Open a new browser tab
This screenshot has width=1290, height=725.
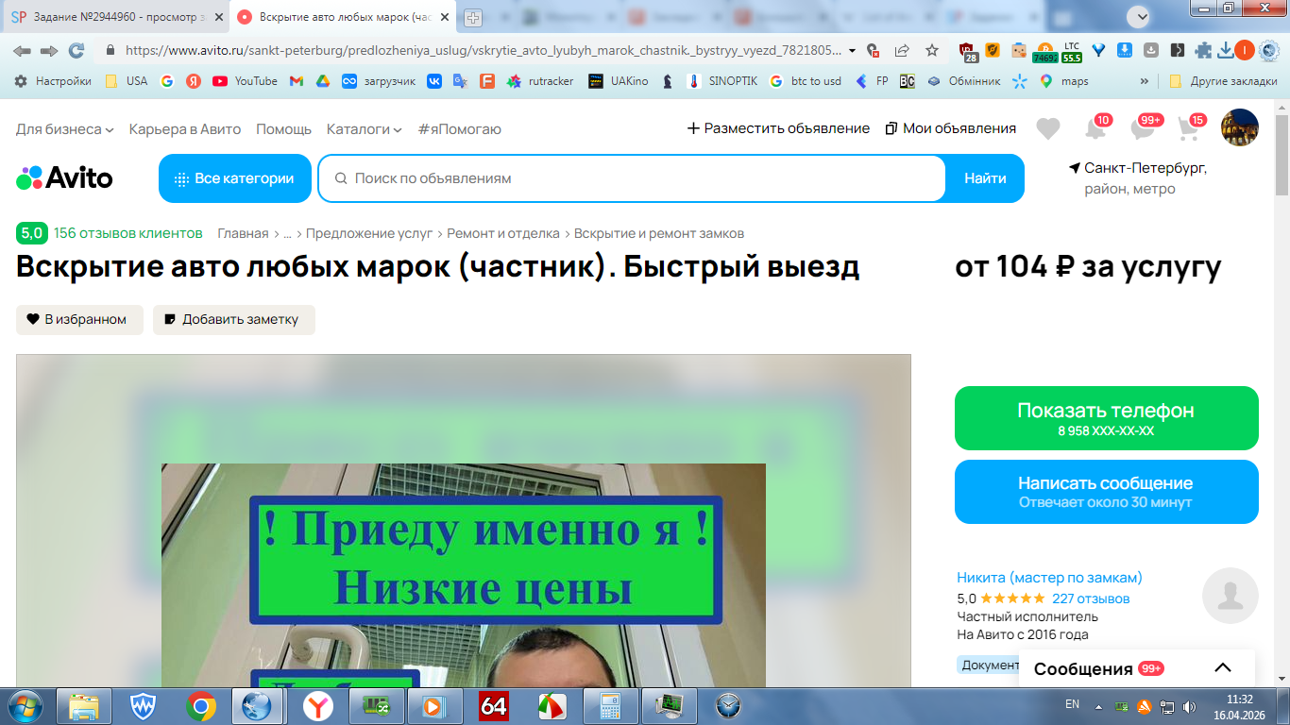(x=473, y=17)
